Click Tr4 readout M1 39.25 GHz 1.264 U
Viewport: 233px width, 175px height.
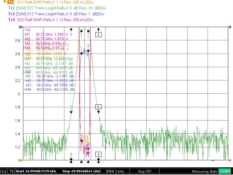[x=46, y=34]
